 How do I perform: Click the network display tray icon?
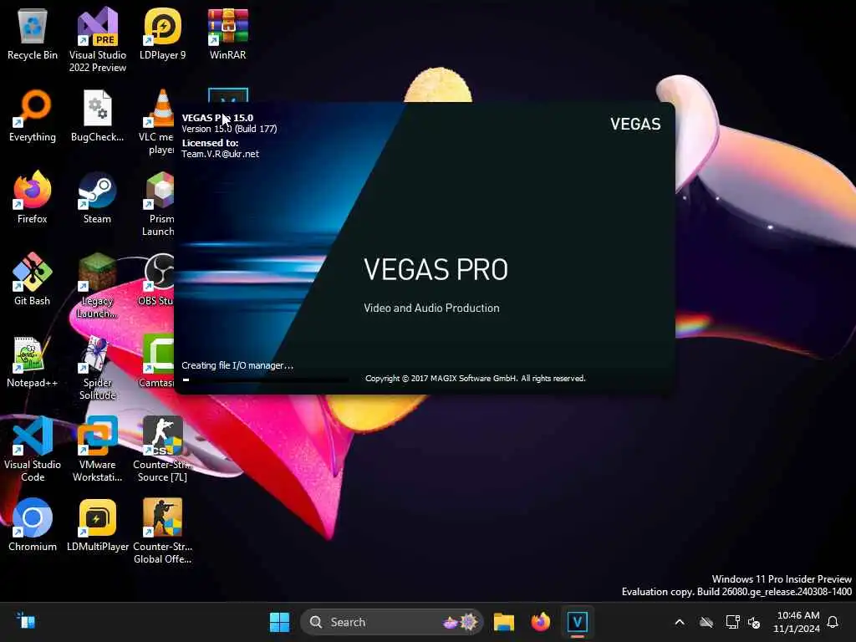click(x=732, y=622)
